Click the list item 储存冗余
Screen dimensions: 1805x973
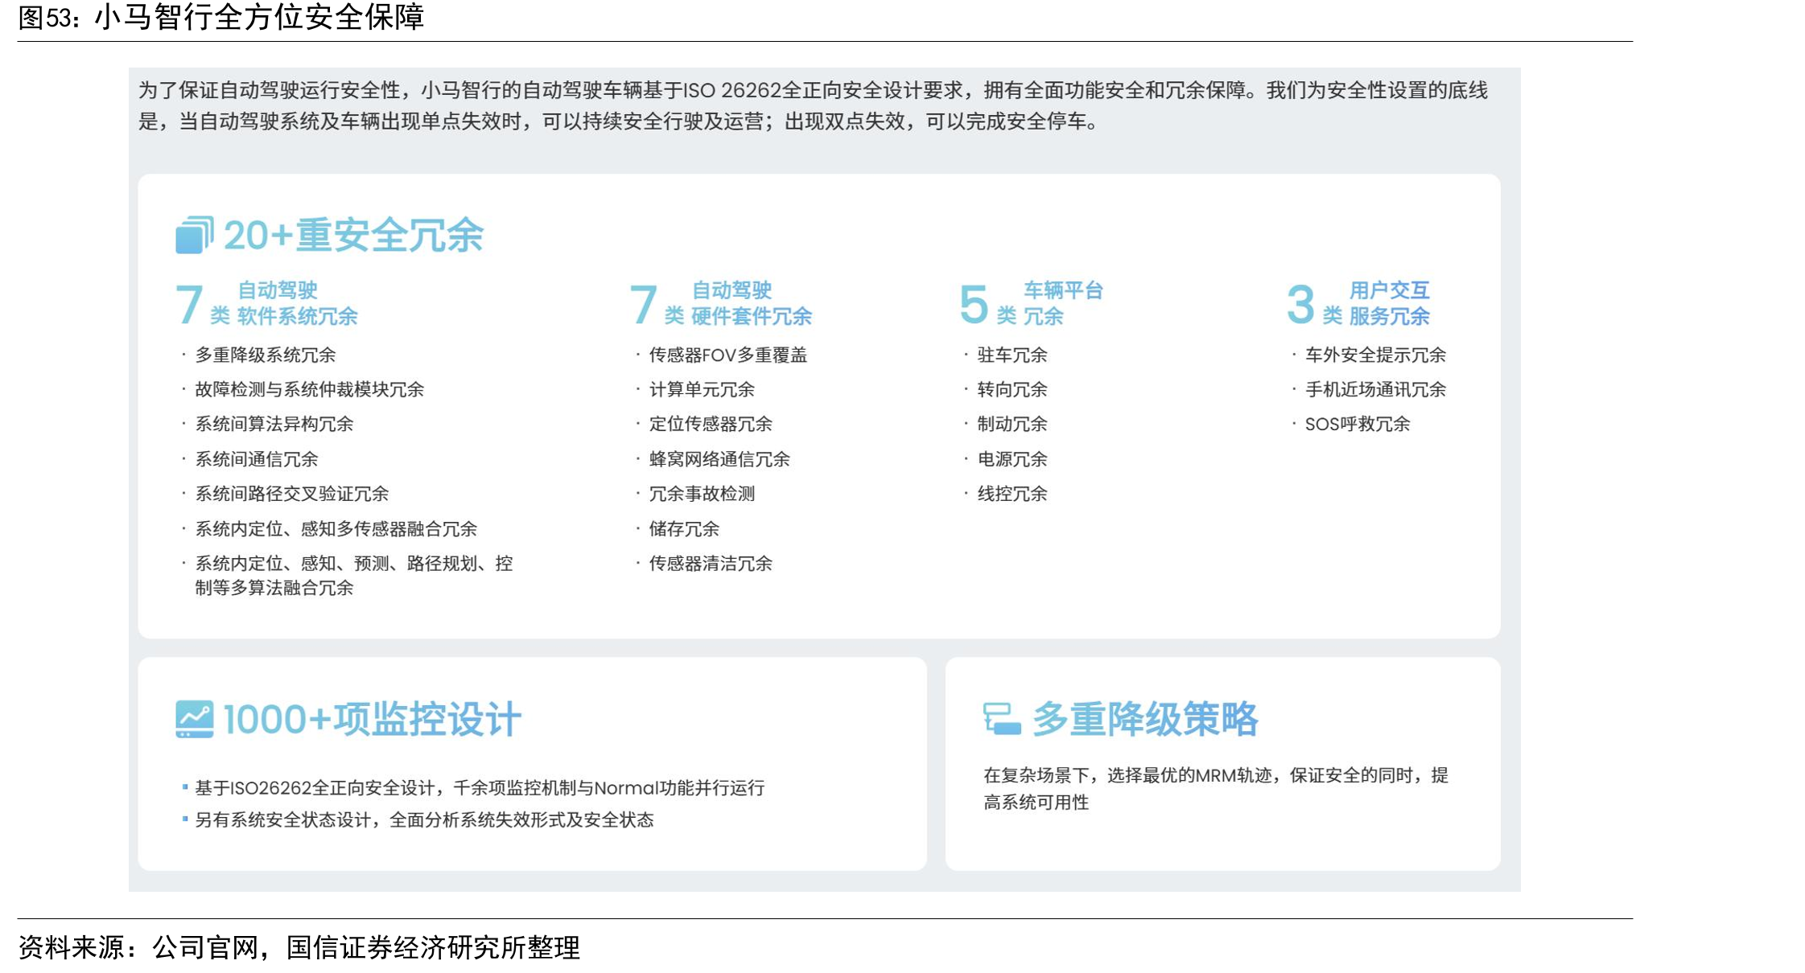[x=684, y=529]
